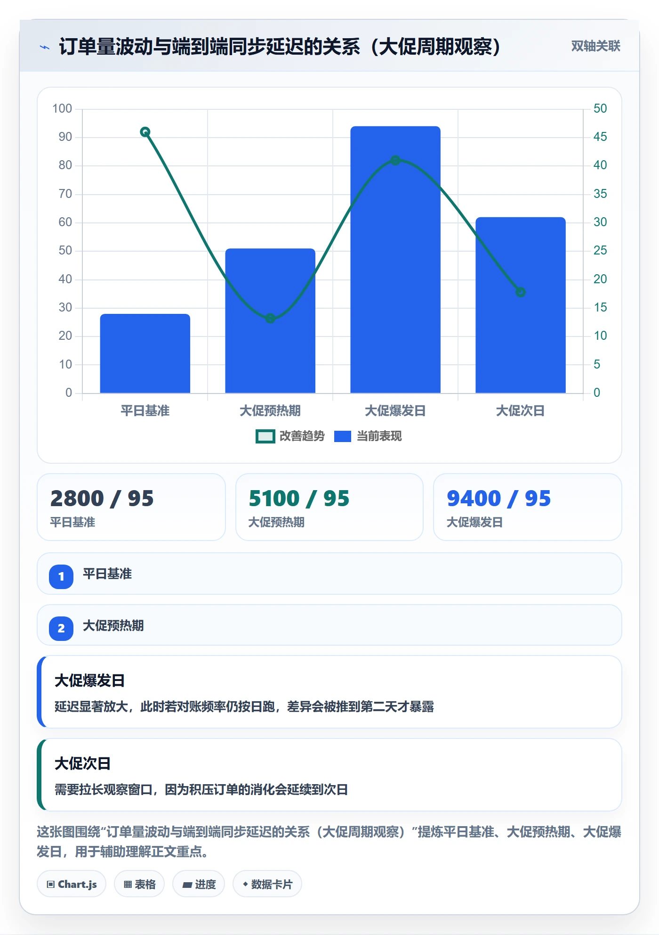The image size is (659, 935).
Task: Click the line point on 大促爆发日 bar
Action: point(395,160)
